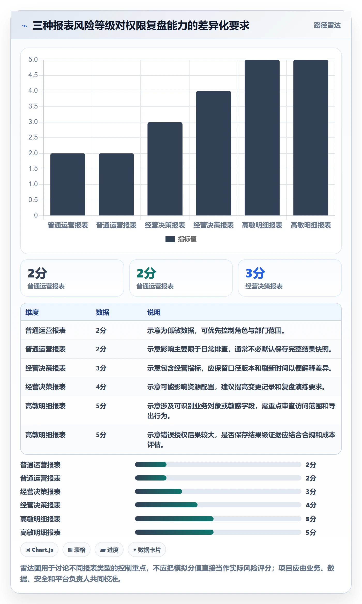Click the 说明 column header
The height and width of the screenshot is (604, 362).
click(154, 313)
